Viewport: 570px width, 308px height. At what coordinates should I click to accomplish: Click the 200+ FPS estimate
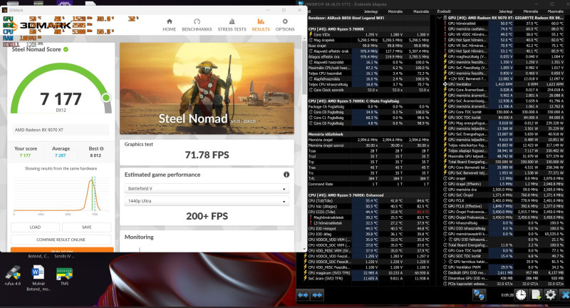point(207,216)
